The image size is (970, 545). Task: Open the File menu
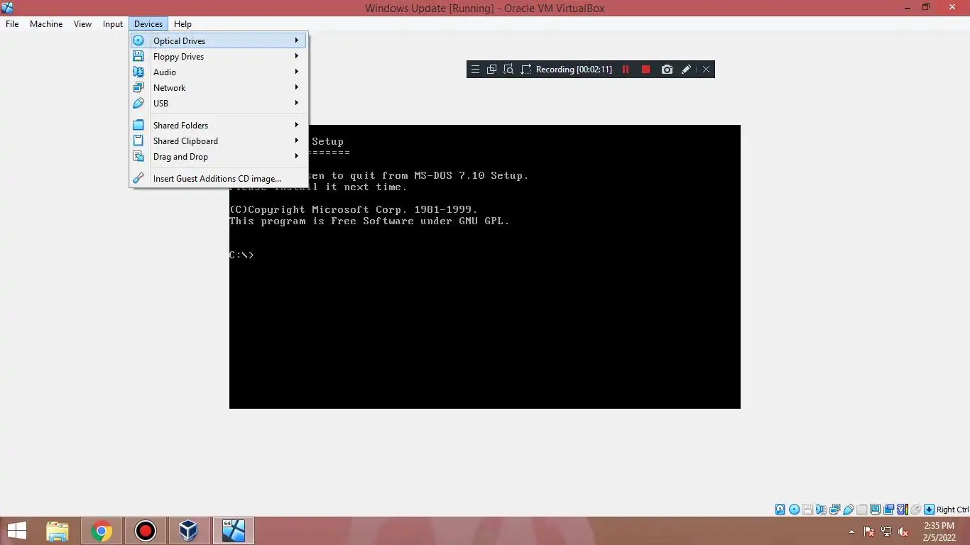(12, 24)
